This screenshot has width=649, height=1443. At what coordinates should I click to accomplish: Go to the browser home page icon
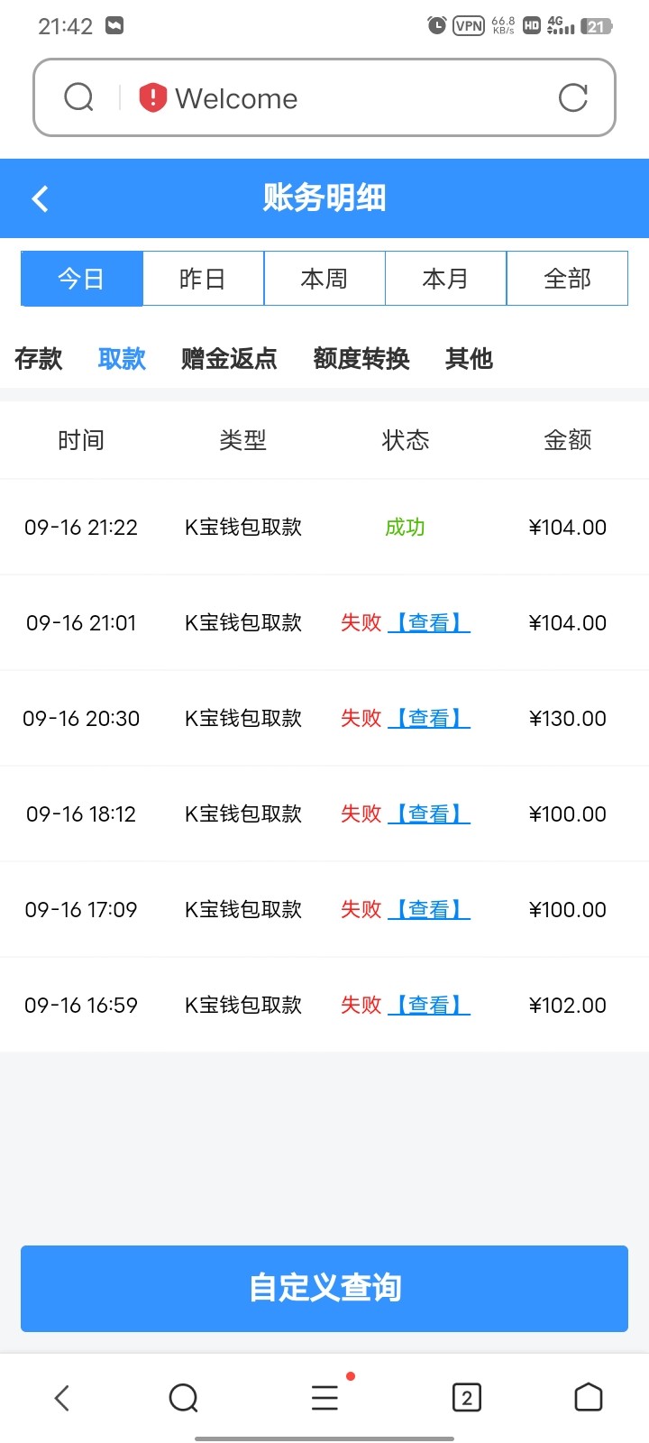pos(588,1397)
